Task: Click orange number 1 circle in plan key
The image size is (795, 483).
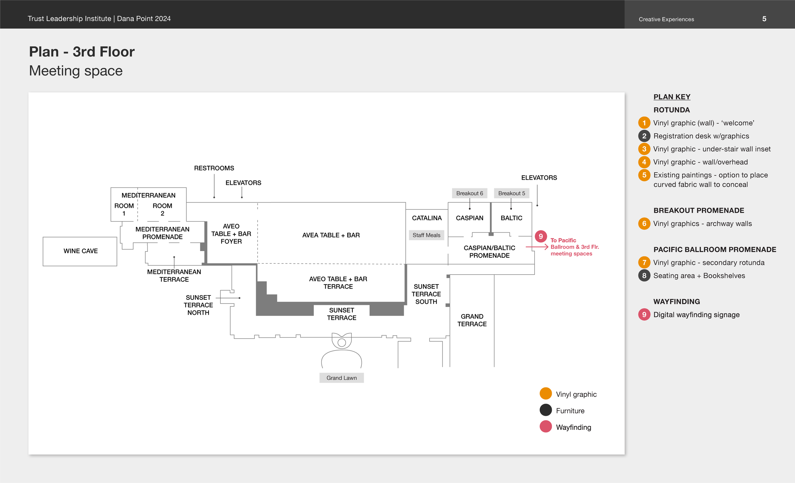Action: click(x=644, y=123)
